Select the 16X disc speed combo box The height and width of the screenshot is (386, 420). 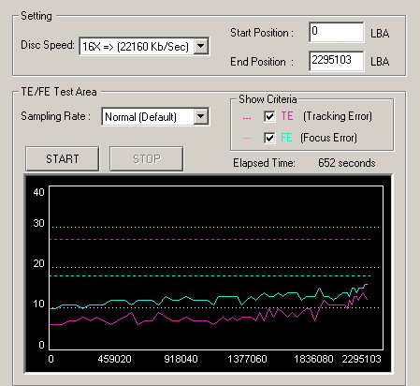click(144, 47)
